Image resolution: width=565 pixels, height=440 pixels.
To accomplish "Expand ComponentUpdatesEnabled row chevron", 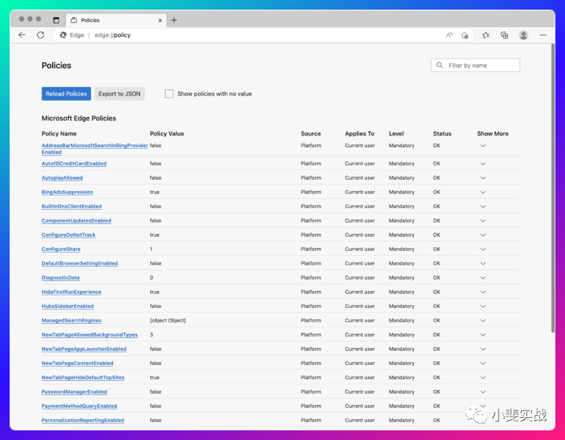I will (x=483, y=221).
